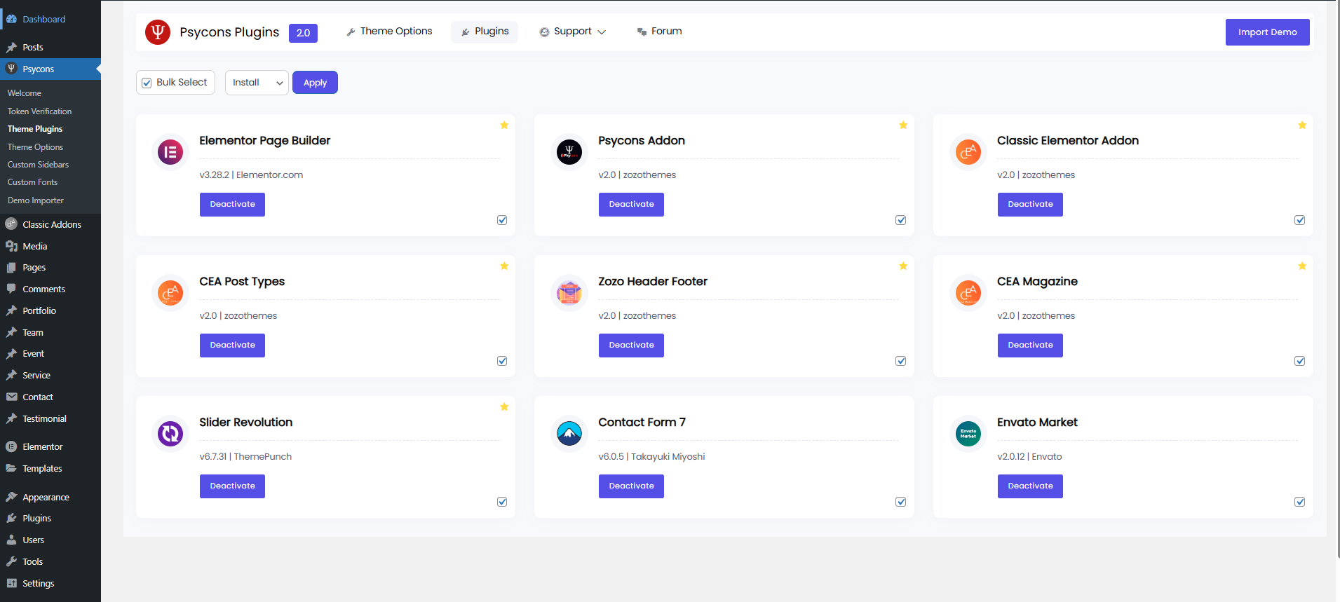Deactivate the Zozo Header Footer plugin
The height and width of the screenshot is (602, 1340).
pos(631,346)
